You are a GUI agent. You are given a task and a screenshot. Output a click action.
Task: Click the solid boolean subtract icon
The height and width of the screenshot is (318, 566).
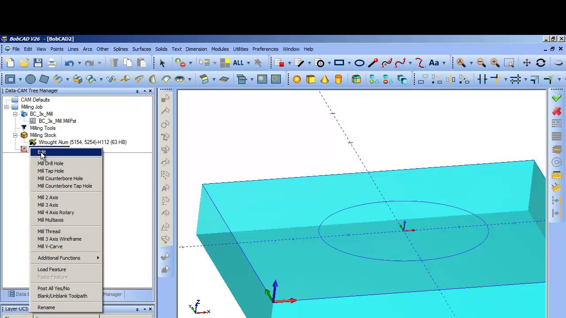[x=388, y=79]
